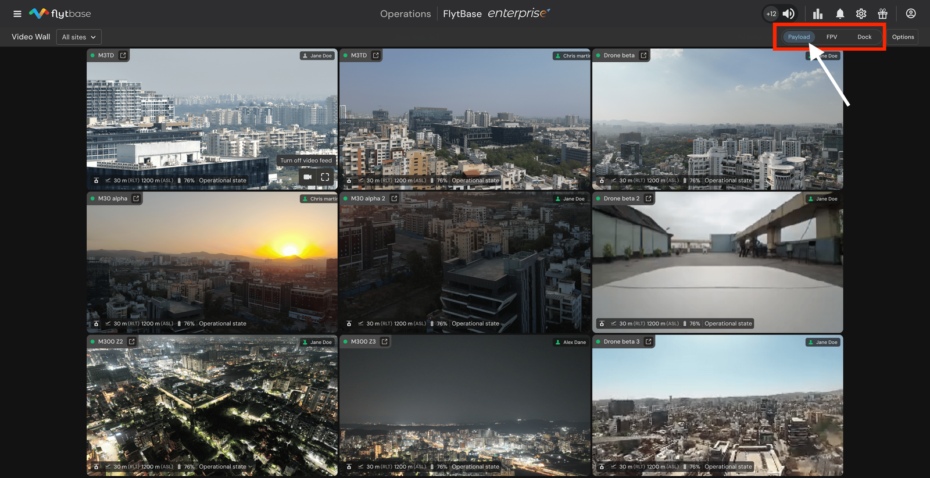Open the Options menu
The height and width of the screenshot is (478, 930).
[903, 37]
